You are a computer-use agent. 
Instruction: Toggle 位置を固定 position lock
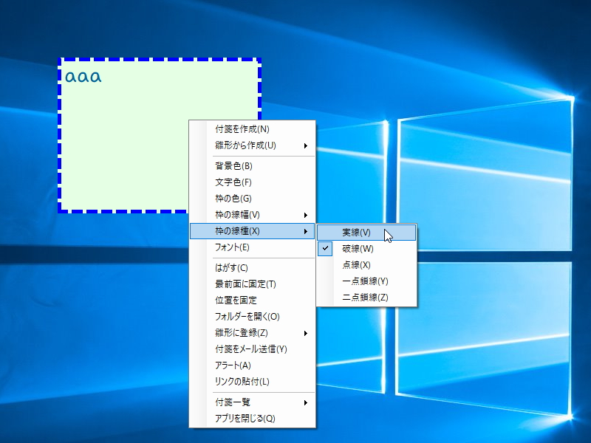point(252,301)
